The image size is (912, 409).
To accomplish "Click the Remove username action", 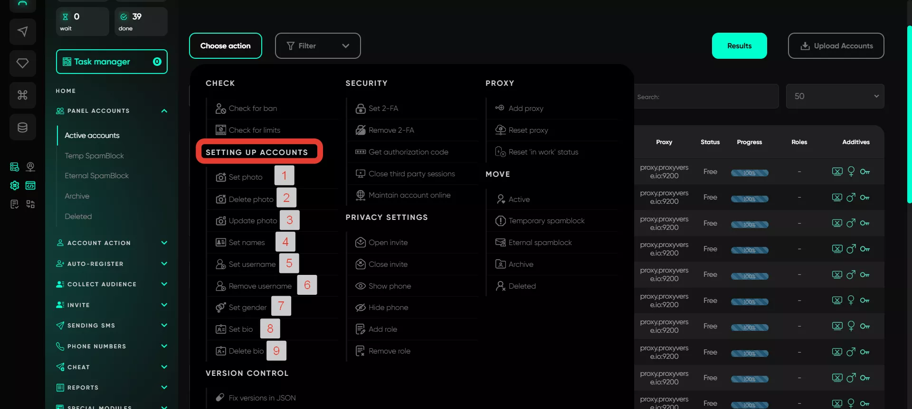I will pyautogui.click(x=260, y=286).
